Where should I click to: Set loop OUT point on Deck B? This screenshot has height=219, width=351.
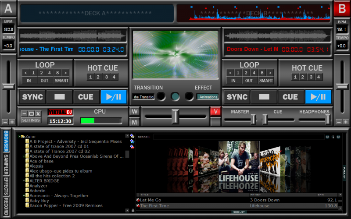tap(249, 81)
